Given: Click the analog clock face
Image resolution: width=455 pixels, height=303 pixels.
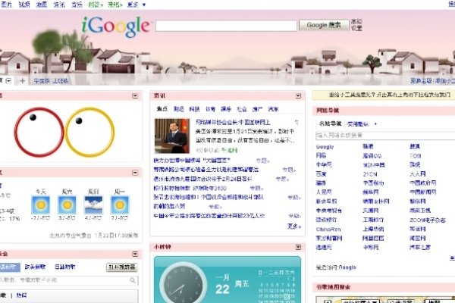Looking at the screenshot, I should (x=183, y=284).
